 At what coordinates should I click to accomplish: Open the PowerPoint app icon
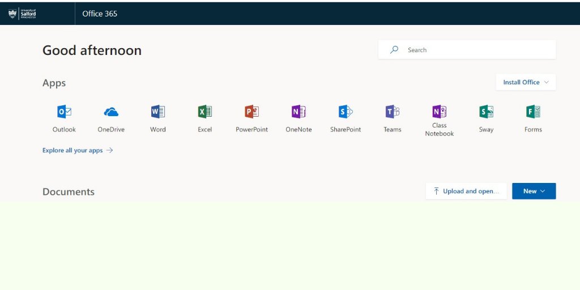(x=251, y=112)
